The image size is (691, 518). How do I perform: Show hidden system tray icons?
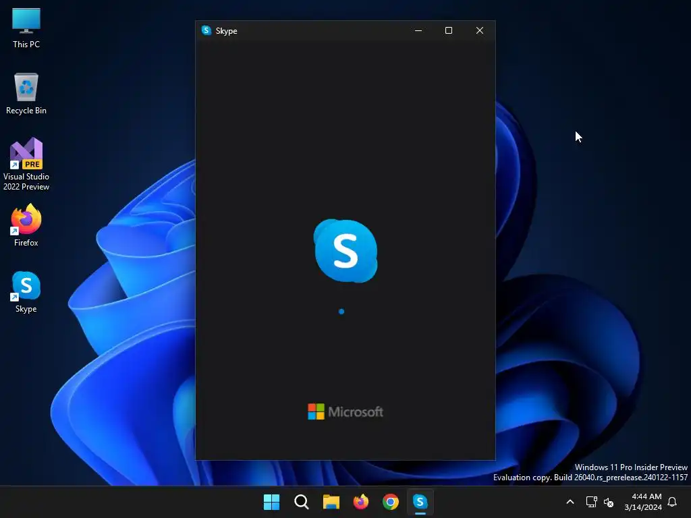pos(570,502)
